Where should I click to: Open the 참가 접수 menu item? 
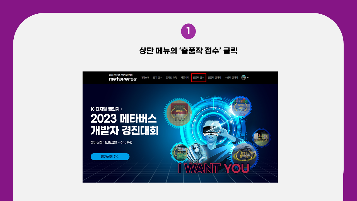click(157, 78)
